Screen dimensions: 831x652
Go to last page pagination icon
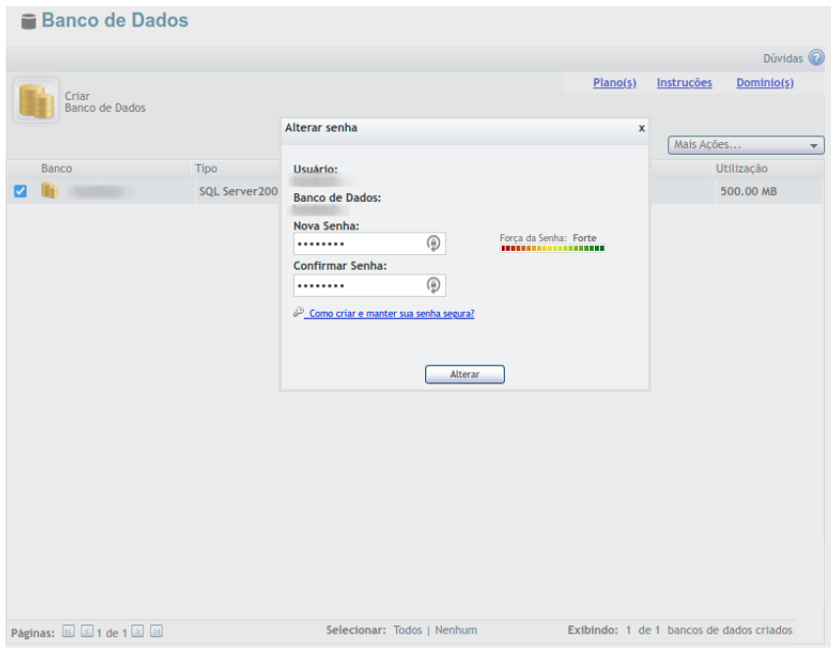click(x=156, y=631)
